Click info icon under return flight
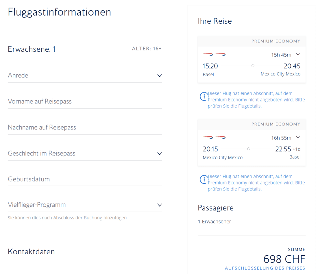 [204, 179]
